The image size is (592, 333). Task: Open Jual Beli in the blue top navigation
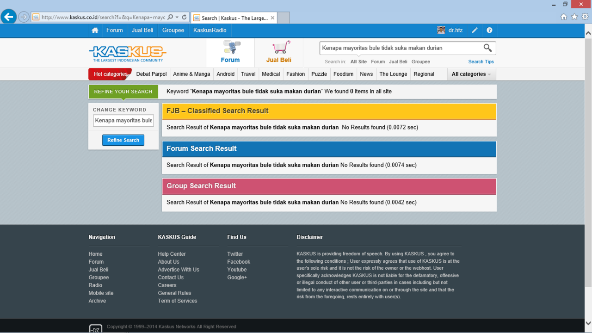(x=142, y=30)
